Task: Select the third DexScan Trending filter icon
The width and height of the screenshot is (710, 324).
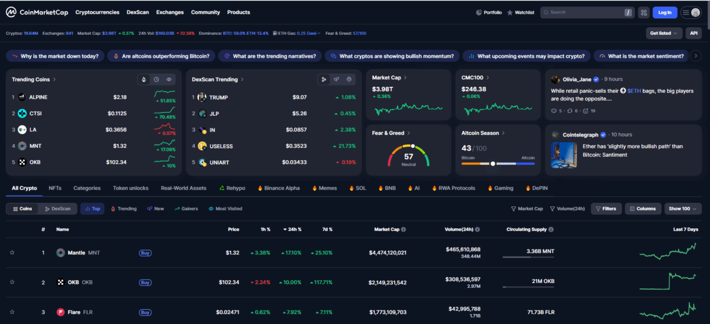Action: point(348,79)
